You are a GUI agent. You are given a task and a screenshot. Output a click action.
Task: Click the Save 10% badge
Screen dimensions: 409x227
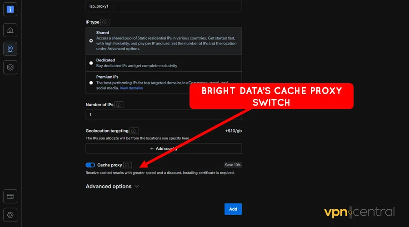(233, 165)
